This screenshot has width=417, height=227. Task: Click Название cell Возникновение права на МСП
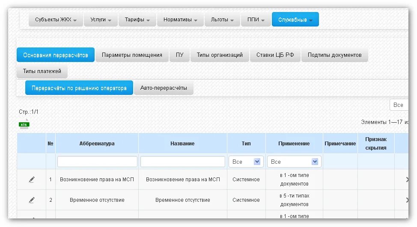tap(183, 180)
